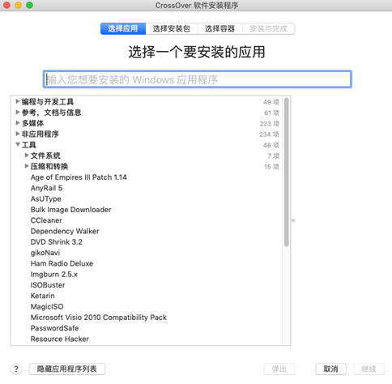Viewport: 392px width, 384px height.
Task: Click the 取消 button
Action: 330,369
